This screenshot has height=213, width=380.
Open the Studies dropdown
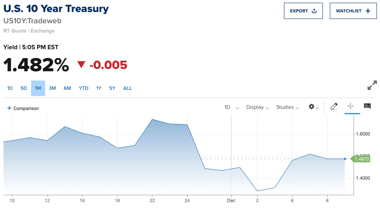287,107
